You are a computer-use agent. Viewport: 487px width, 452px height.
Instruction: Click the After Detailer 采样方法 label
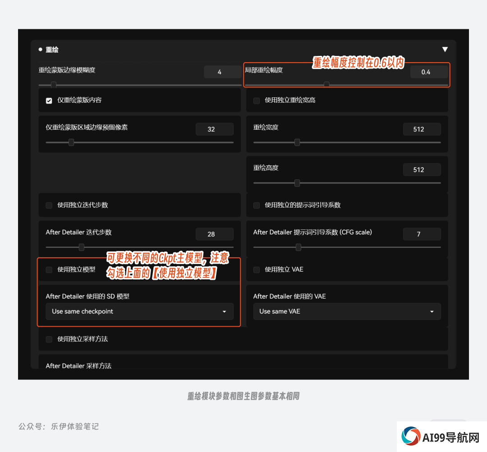pos(78,365)
